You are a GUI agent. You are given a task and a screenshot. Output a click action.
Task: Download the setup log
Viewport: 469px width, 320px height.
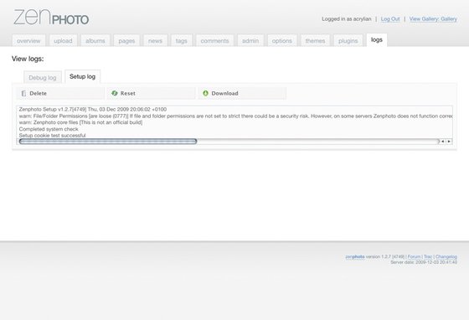(242, 93)
